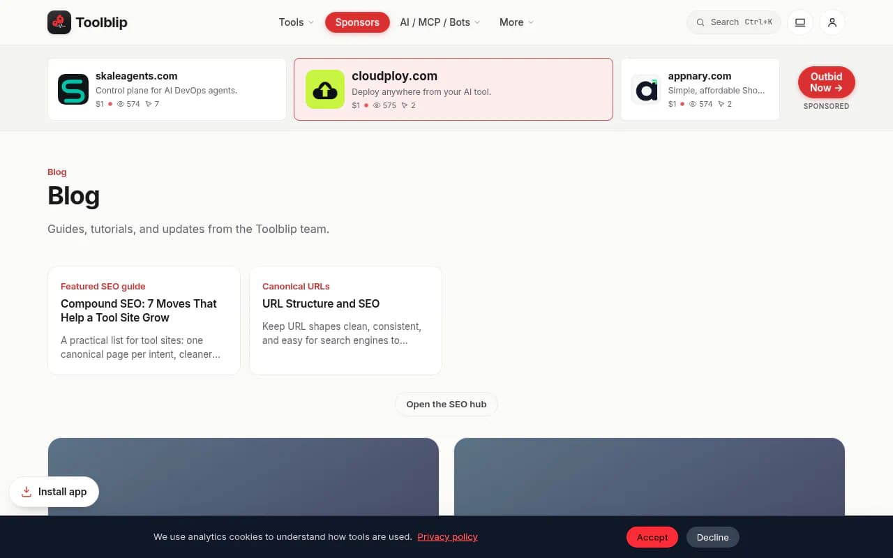Accept analytics cookies

click(652, 537)
